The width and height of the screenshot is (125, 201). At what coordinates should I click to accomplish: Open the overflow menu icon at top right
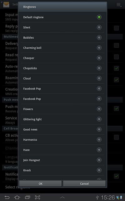(119, 5)
